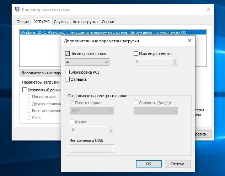The height and width of the screenshot is (176, 225).
Task: Switch to the Сервис tab
Action: point(108,22)
